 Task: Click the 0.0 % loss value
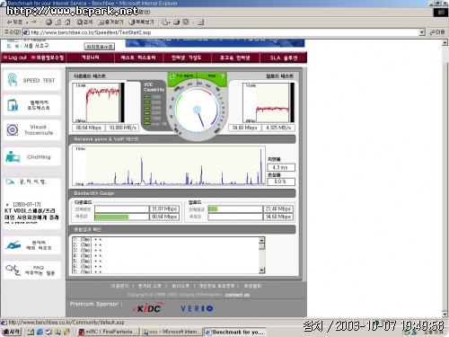point(281,182)
